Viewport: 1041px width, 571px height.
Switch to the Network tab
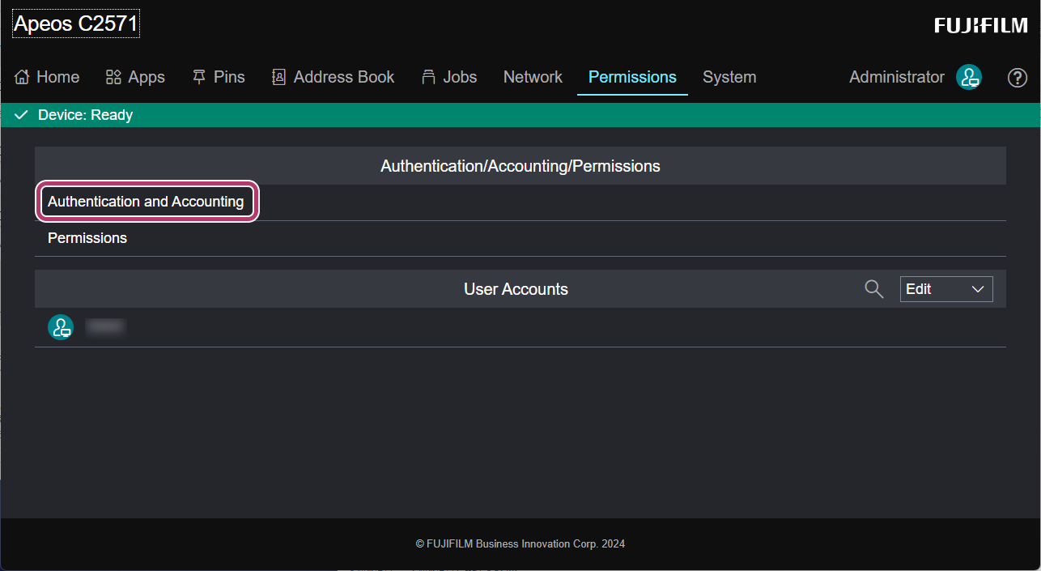[x=533, y=77]
